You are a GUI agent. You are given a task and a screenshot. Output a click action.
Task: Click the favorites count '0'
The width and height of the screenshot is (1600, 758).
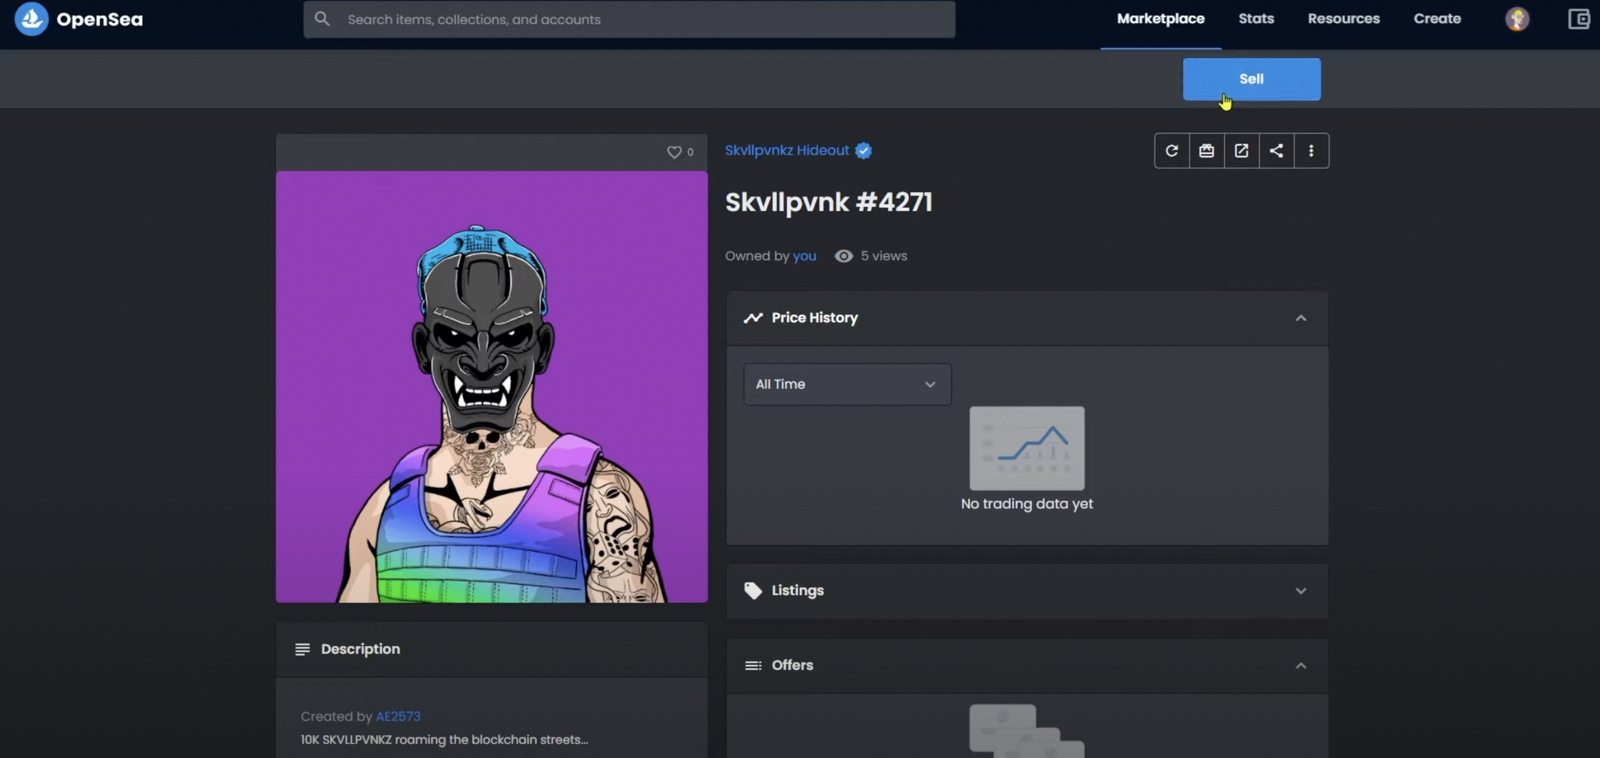tap(690, 152)
